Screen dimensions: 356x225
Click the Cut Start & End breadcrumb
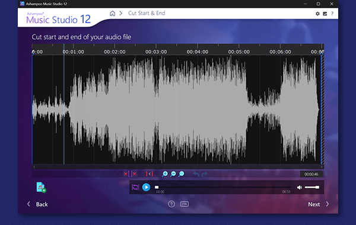pyautogui.click(x=147, y=13)
